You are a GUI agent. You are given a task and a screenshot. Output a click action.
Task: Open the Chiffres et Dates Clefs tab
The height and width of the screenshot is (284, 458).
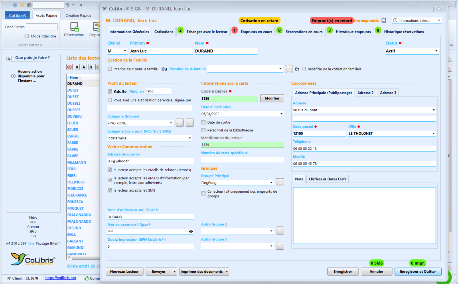[327, 179]
